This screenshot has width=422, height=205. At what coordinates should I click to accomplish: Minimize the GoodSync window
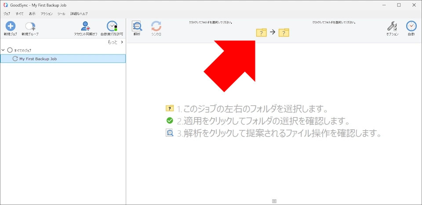point(384,5)
